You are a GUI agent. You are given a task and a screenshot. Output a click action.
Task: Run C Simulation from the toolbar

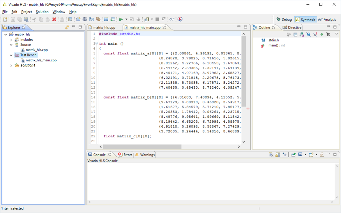[x=113, y=19]
